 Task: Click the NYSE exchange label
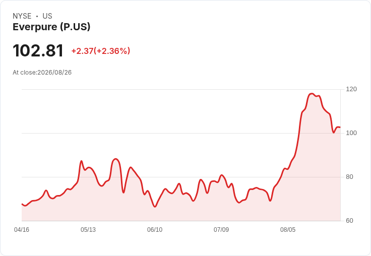(x=22, y=16)
